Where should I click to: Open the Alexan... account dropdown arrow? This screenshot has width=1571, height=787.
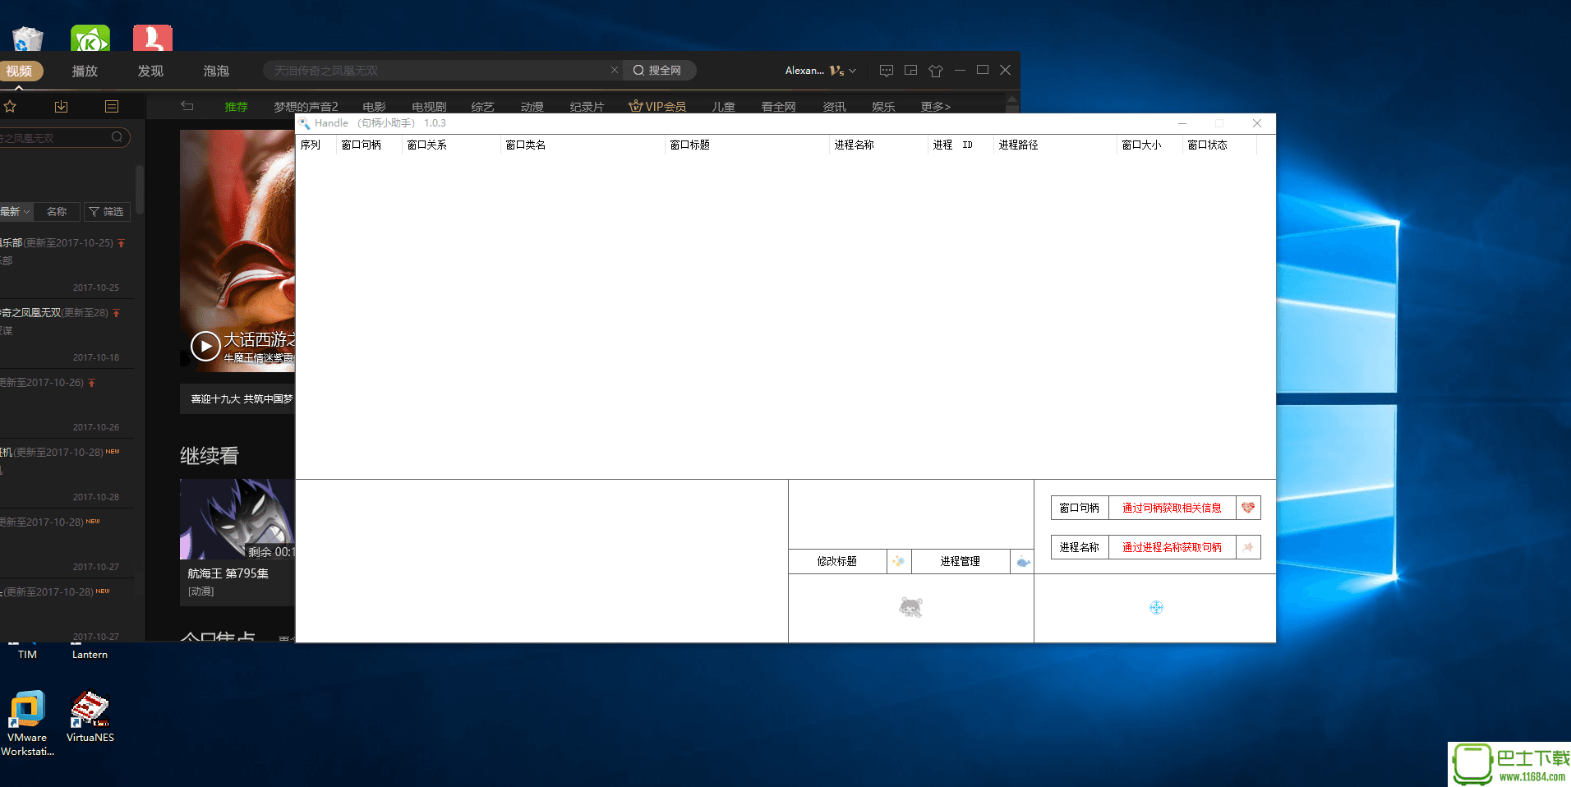tap(852, 71)
